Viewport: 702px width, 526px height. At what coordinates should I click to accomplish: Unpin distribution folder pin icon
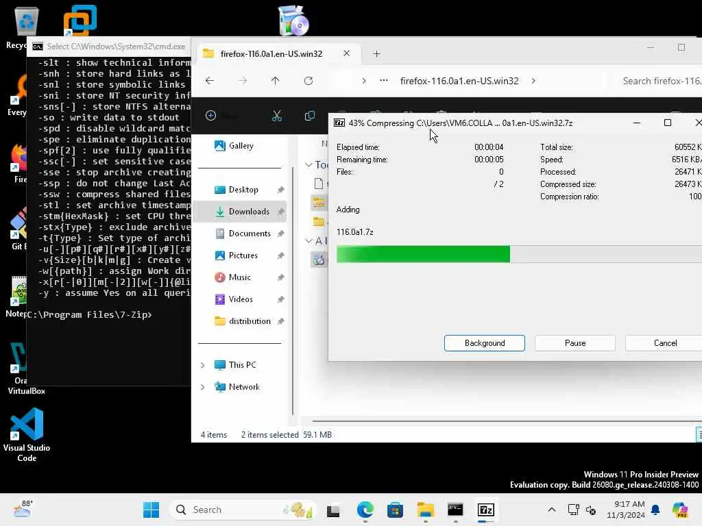(280, 321)
